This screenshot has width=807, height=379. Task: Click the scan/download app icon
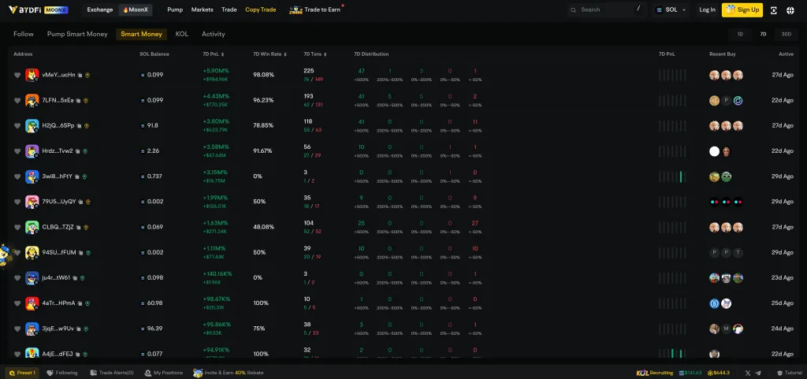coord(773,10)
